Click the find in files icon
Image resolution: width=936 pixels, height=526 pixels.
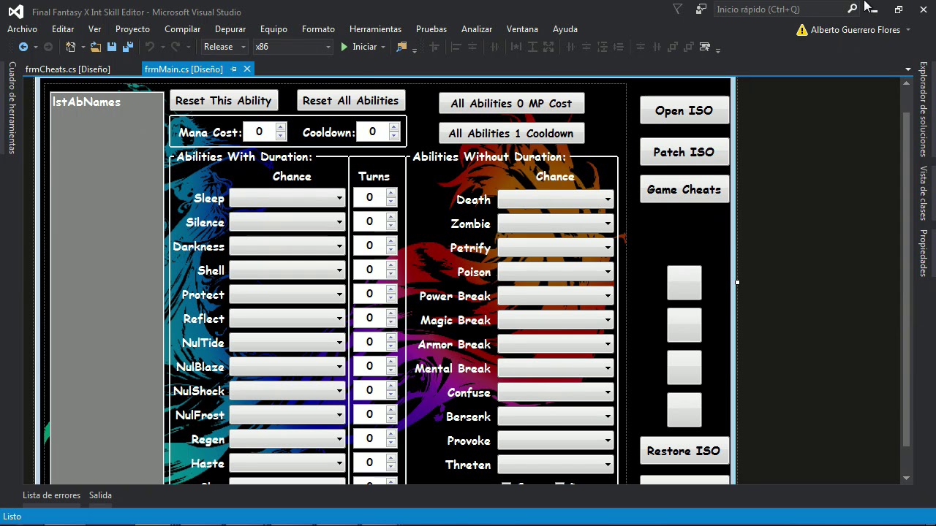coord(401,47)
